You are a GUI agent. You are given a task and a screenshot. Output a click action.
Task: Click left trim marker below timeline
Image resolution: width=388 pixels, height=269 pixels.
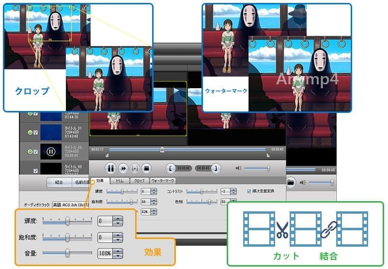coord(107,156)
